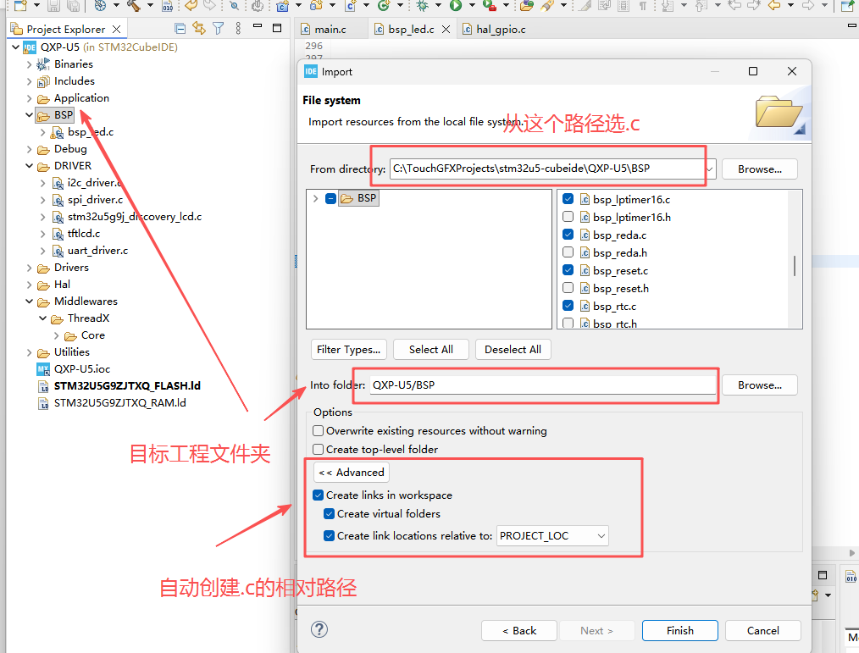Check the bsp_lptimer16.h file checkbox
This screenshot has width=859, height=653.
[568, 217]
